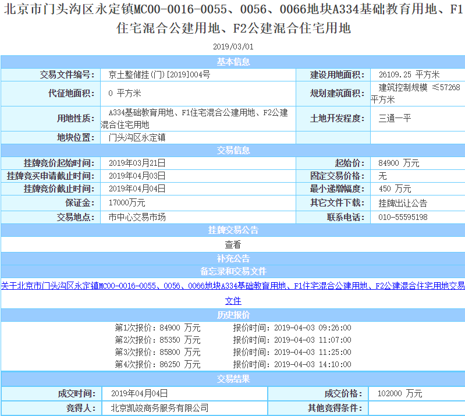Click the transaction number 京土整储挂(门)[2019]004号
The width and height of the screenshot is (465, 416).
(159, 75)
